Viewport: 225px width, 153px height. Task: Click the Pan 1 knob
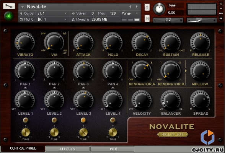(24, 71)
